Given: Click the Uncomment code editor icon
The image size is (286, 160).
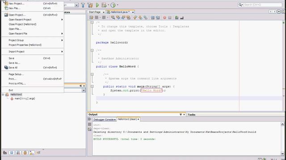Looking at the screenshot, I should point(182,18).
